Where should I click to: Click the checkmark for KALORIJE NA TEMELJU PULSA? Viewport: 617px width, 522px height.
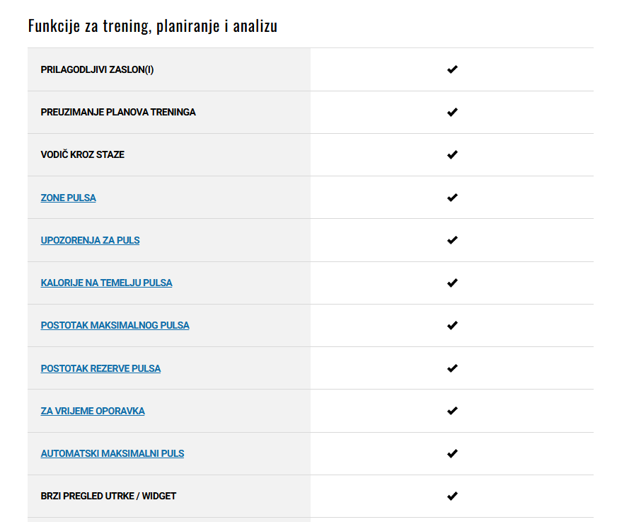(452, 283)
